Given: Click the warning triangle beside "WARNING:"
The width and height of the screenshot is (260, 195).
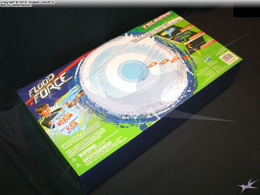Looking at the screenshot, I should tap(74, 160).
